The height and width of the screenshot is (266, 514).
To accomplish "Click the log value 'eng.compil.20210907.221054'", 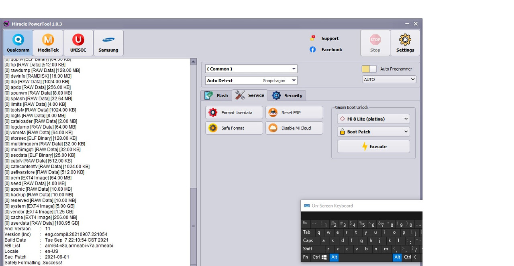I will tap(76, 234).
